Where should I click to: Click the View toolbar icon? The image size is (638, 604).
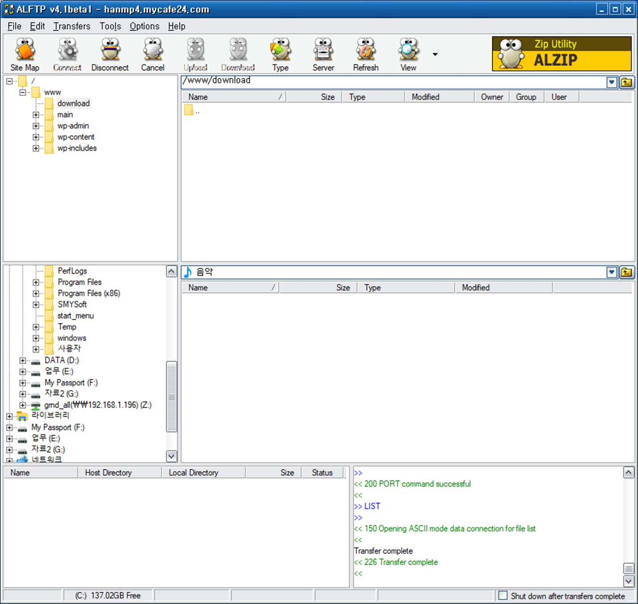point(408,55)
